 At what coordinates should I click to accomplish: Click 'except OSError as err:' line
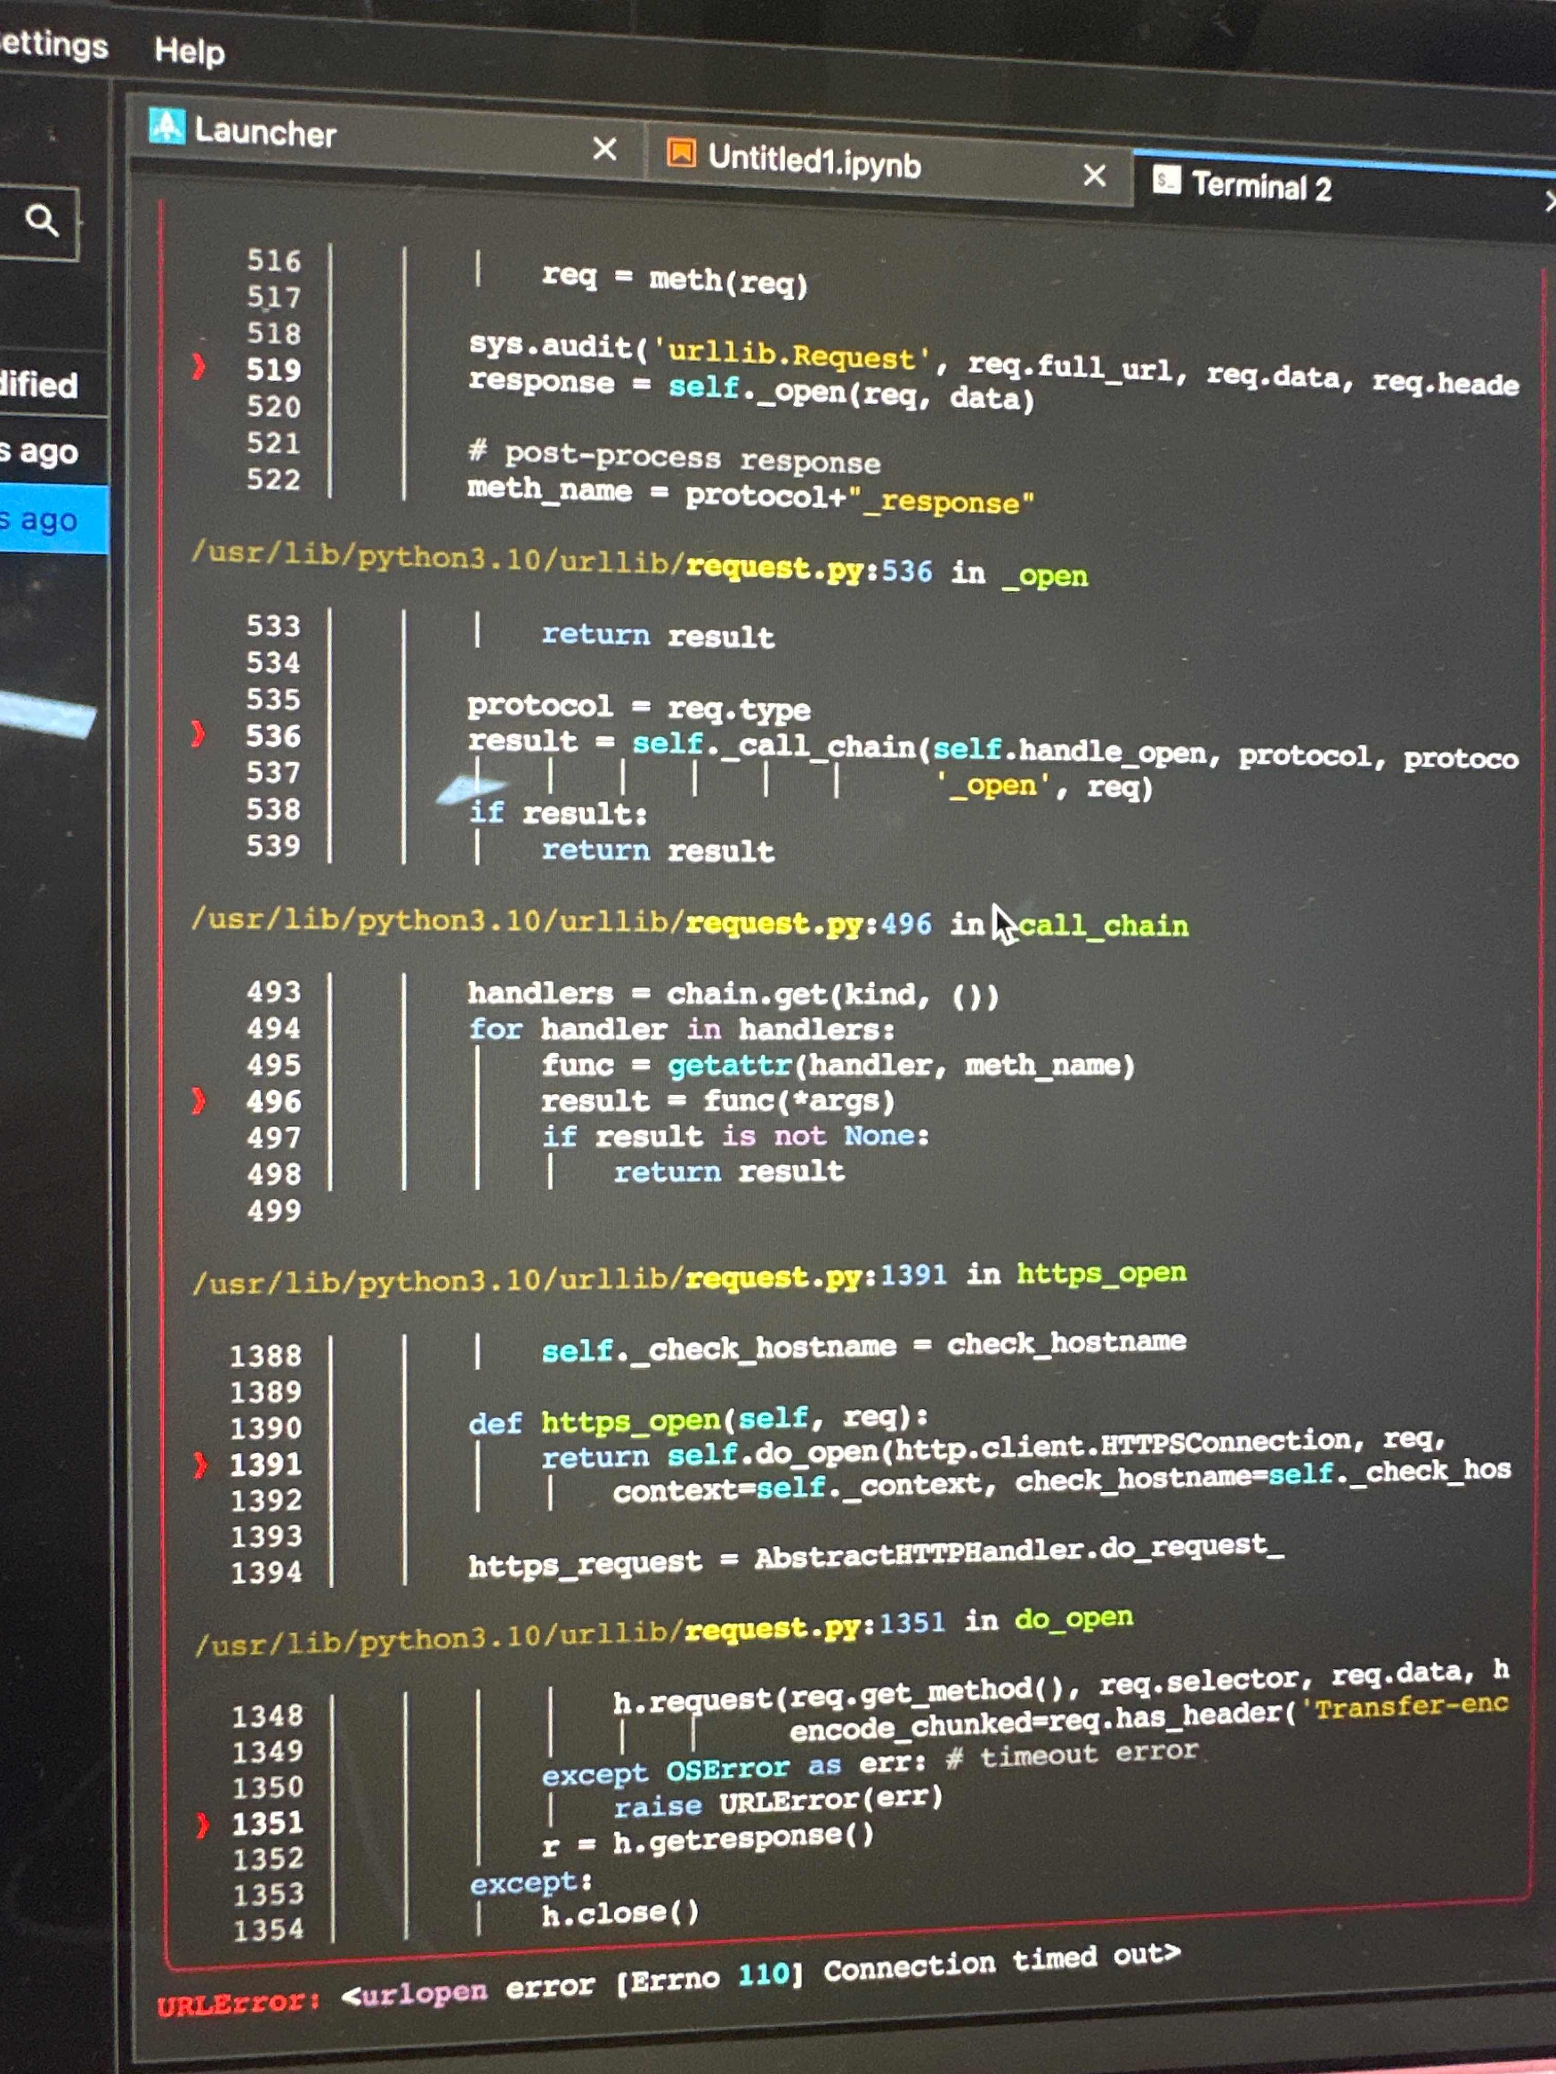733,1768
